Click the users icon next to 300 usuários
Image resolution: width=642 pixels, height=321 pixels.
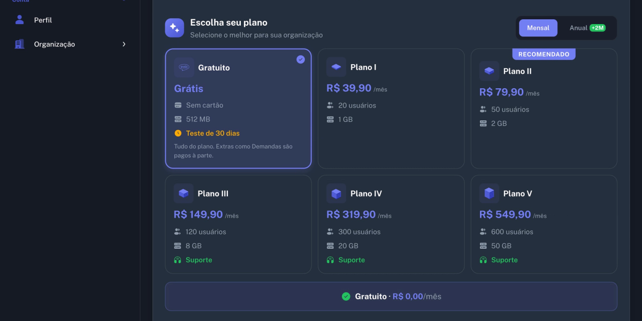(331, 232)
